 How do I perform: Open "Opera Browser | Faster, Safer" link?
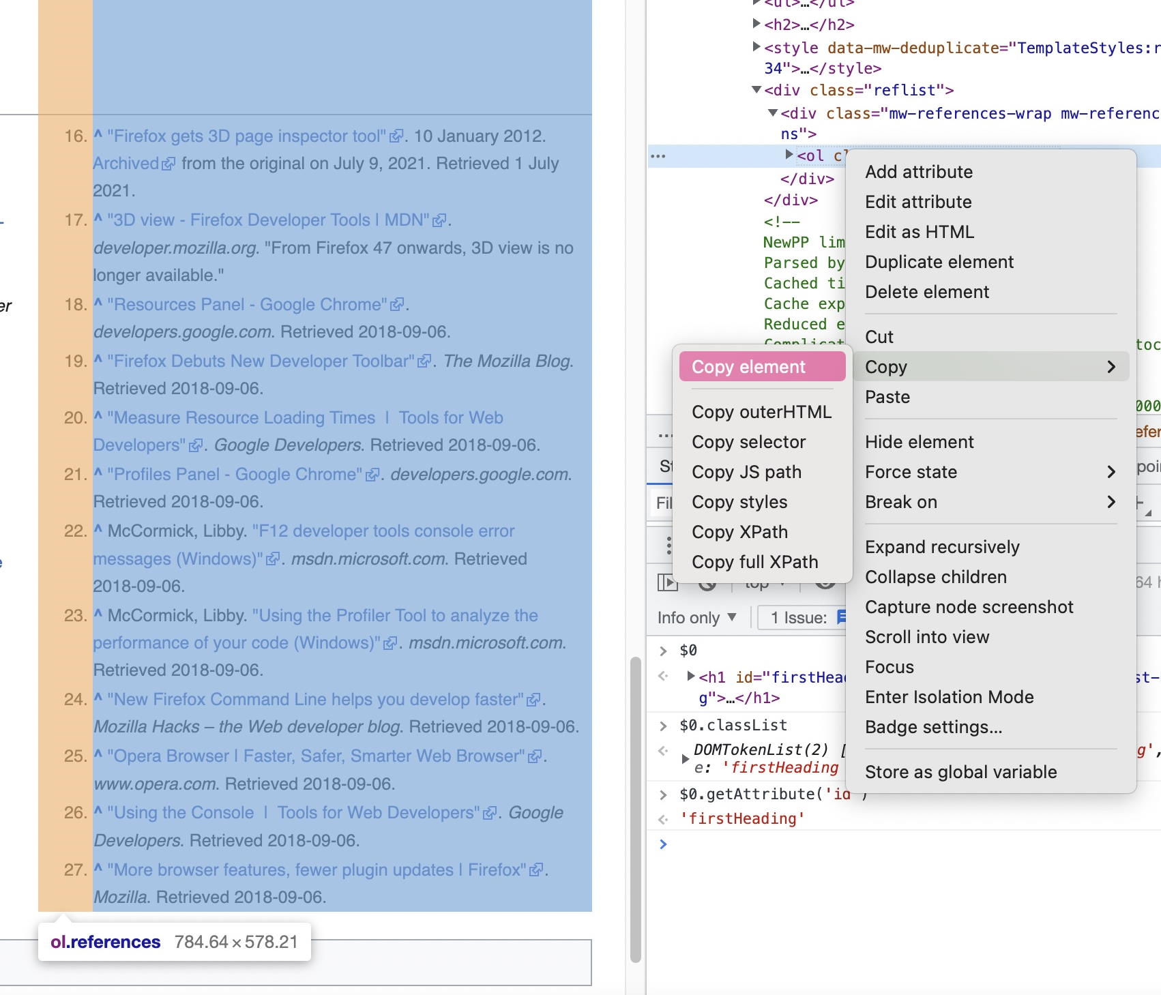coord(325,756)
